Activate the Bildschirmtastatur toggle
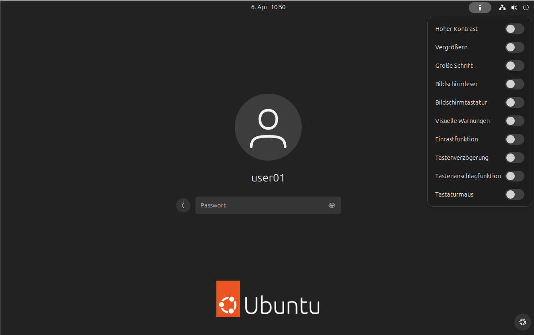The height and width of the screenshot is (335, 534). point(514,102)
